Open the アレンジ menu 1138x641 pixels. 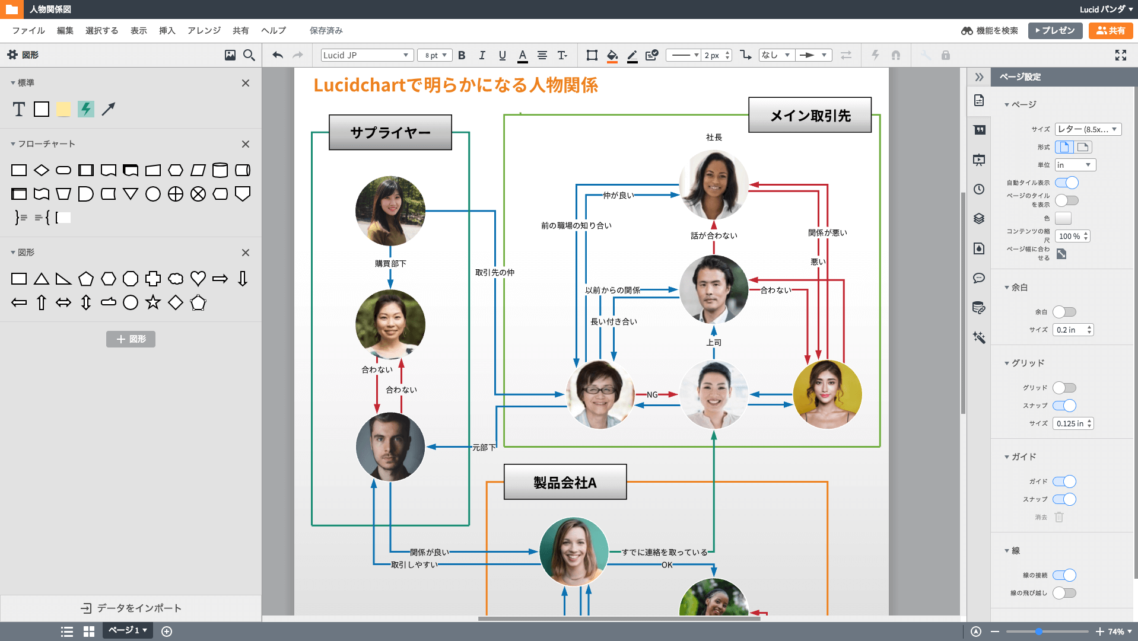tap(204, 31)
